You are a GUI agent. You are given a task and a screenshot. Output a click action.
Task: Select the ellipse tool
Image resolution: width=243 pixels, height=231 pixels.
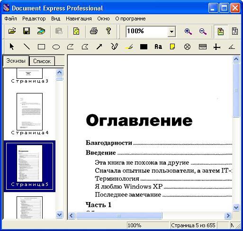[x=56, y=47]
